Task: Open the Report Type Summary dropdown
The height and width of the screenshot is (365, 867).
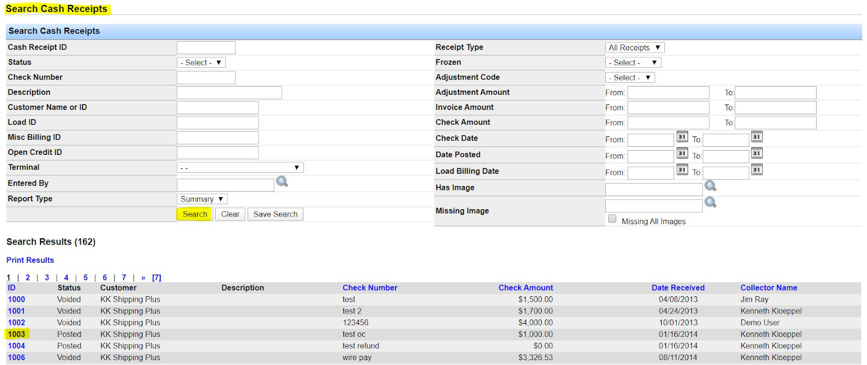Action: click(202, 199)
